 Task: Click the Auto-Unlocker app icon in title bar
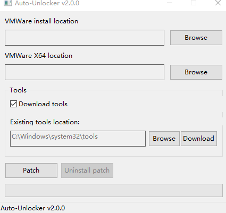tap(7, 3)
